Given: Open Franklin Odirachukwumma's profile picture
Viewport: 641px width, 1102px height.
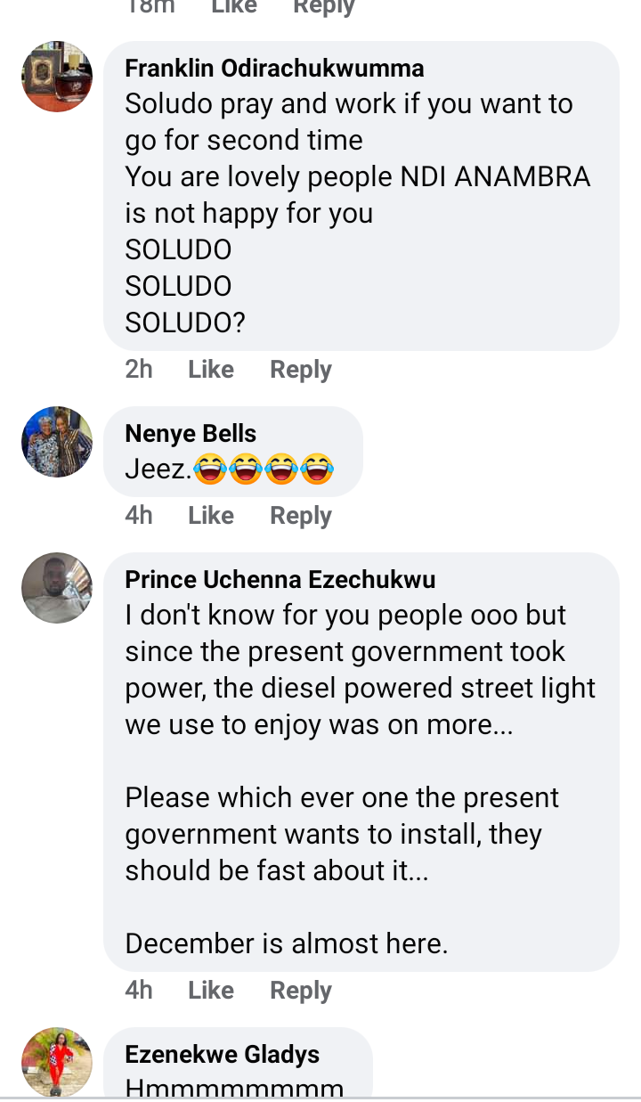Looking at the screenshot, I should click(57, 77).
